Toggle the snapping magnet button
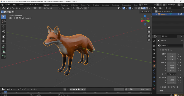This screenshot has height=96, width=184. (78, 8)
